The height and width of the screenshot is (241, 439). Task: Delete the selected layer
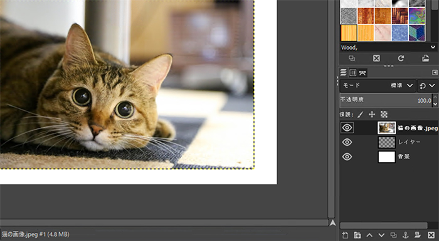pos(431,235)
